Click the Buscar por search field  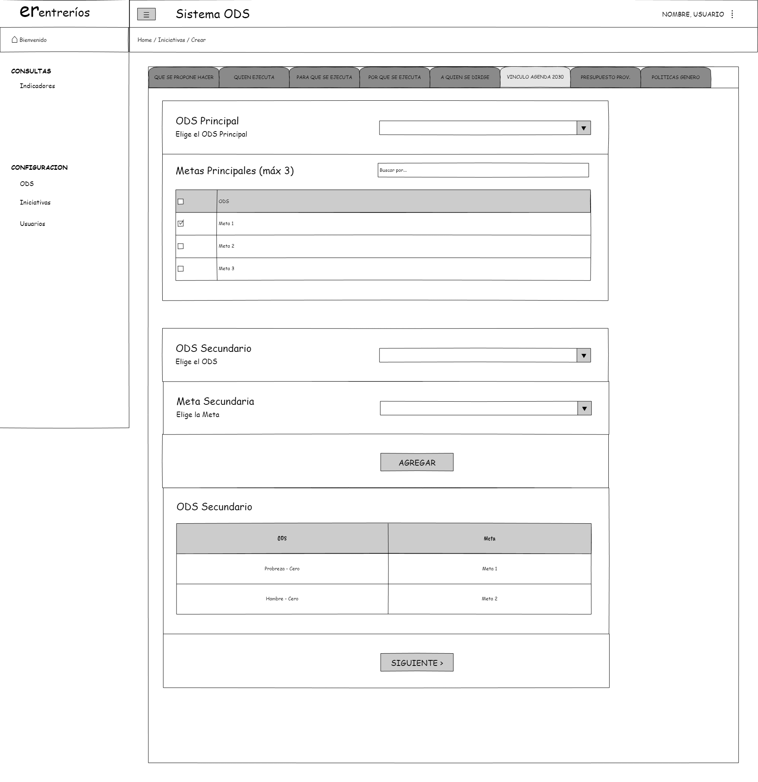tap(483, 170)
